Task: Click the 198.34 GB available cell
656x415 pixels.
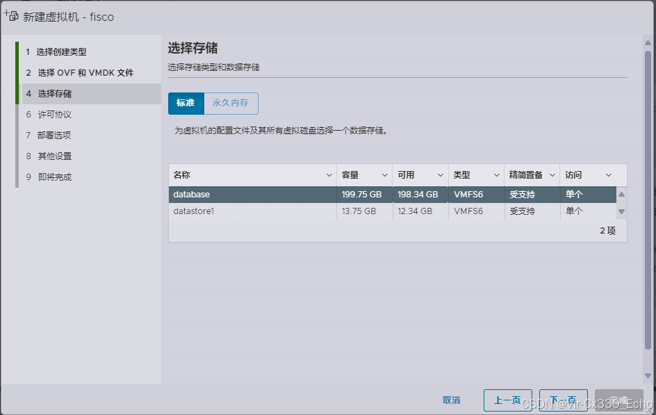Action: coord(418,195)
